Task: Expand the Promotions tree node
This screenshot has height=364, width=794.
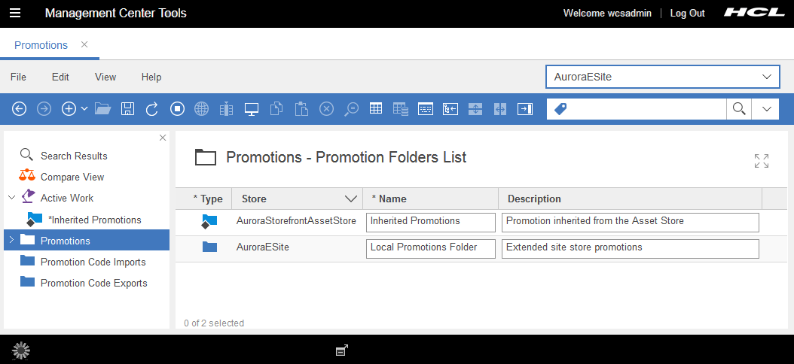Action: coord(11,241)
